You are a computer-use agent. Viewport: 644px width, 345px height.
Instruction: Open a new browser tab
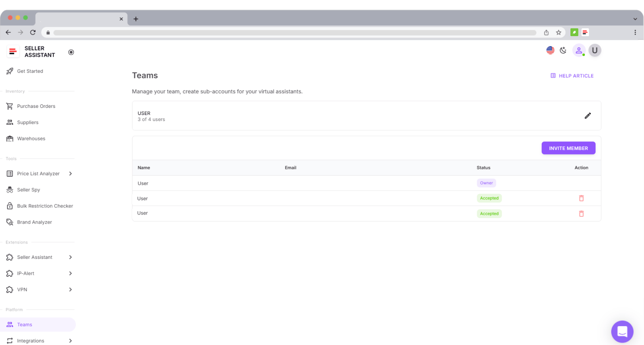pos(136,19)
